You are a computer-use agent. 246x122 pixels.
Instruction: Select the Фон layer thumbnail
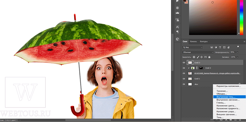(190, 84)
